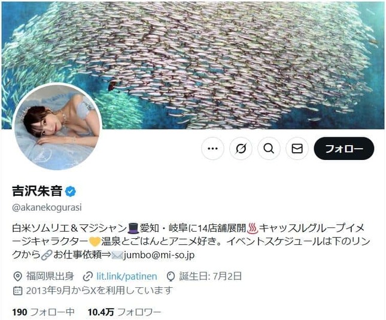Click the Grok profile summary icon
Viewport: 386px width, 320px height.
pyautogui.click(x=241, y=149)
